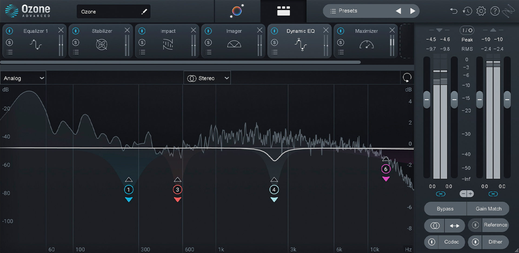This screenshot has height=253, width=519.
Task: Click the Stabilizer module icon
Action: pyautogui.click(x=102, y=45)
